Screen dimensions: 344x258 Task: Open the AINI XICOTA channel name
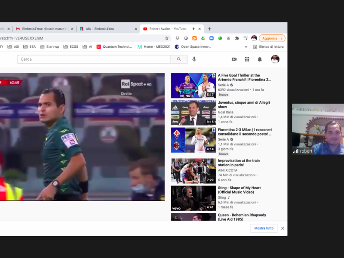coord(227,170)
